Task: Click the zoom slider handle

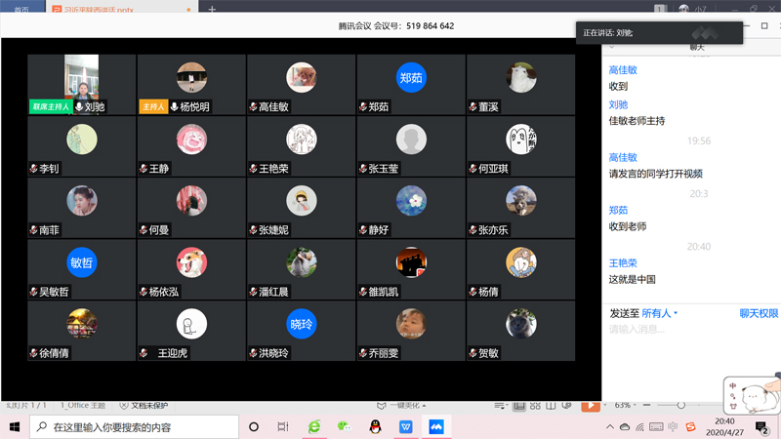Action: 680,405
